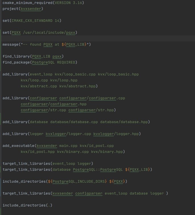
Task: Click configparser/str.hpp file path
Action: point(91,110)
